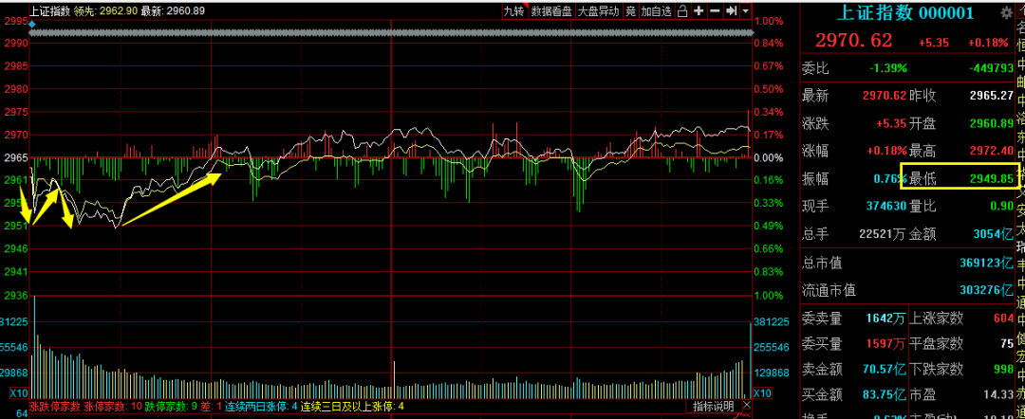Click the 振幅 0.76% row value
1025x419 pixels.
(x=891, y=178)
